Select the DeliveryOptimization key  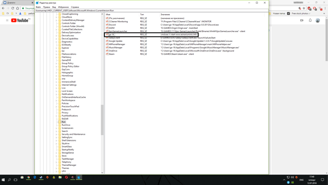click(x=71, y=32)
